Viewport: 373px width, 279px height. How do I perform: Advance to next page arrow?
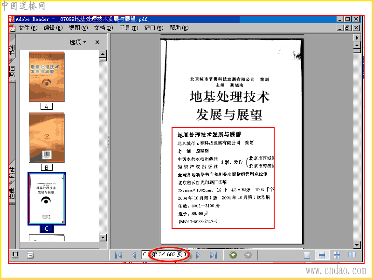pos(198,255)
